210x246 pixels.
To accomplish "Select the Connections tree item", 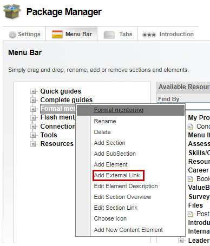I will (58, 127).
